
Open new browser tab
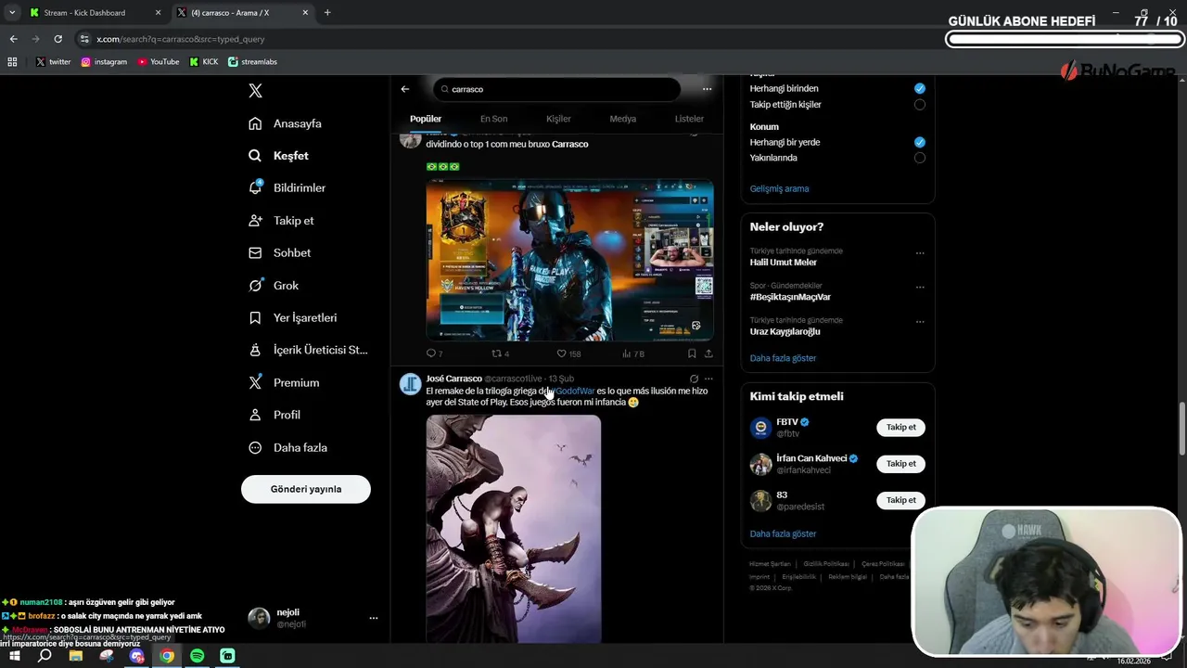pos(327,13)
